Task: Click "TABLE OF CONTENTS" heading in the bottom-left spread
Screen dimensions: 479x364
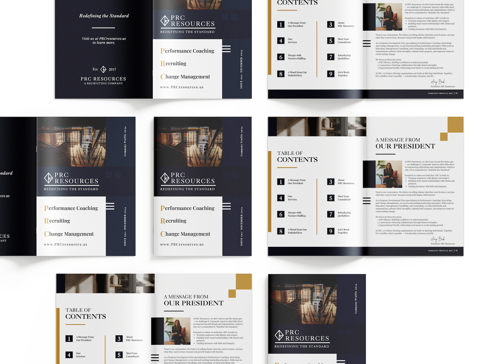Action: (86, 314)
